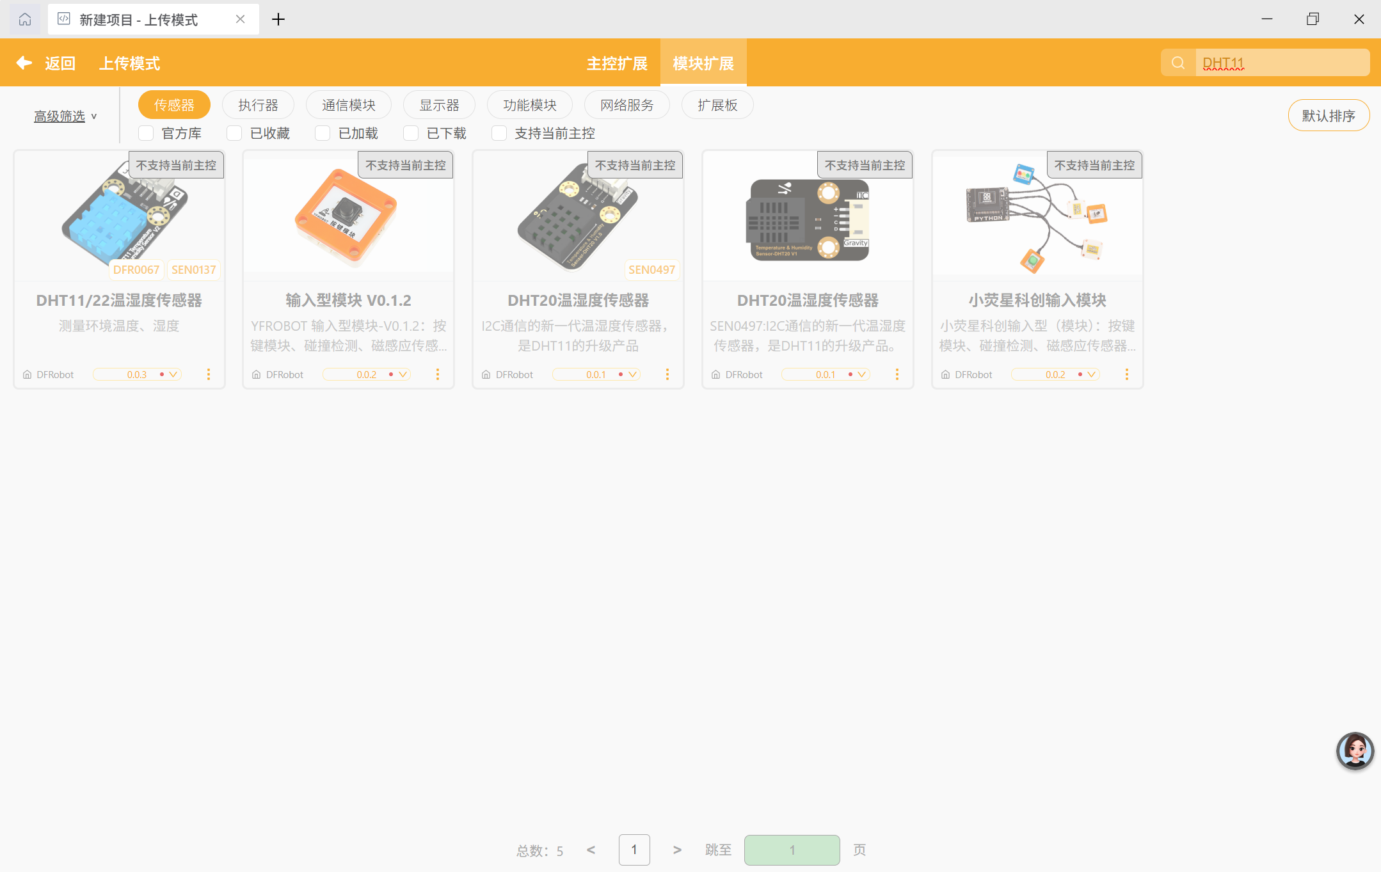The height and width of the screenshot is (872, 1381).
Task: Click the 小荧星科创输入模块 title
Action: click(1037, 300)
